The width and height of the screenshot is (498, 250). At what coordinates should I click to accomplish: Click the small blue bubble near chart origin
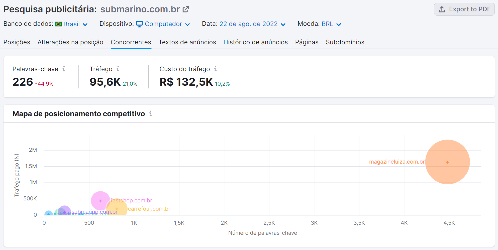tap(48, 213)
